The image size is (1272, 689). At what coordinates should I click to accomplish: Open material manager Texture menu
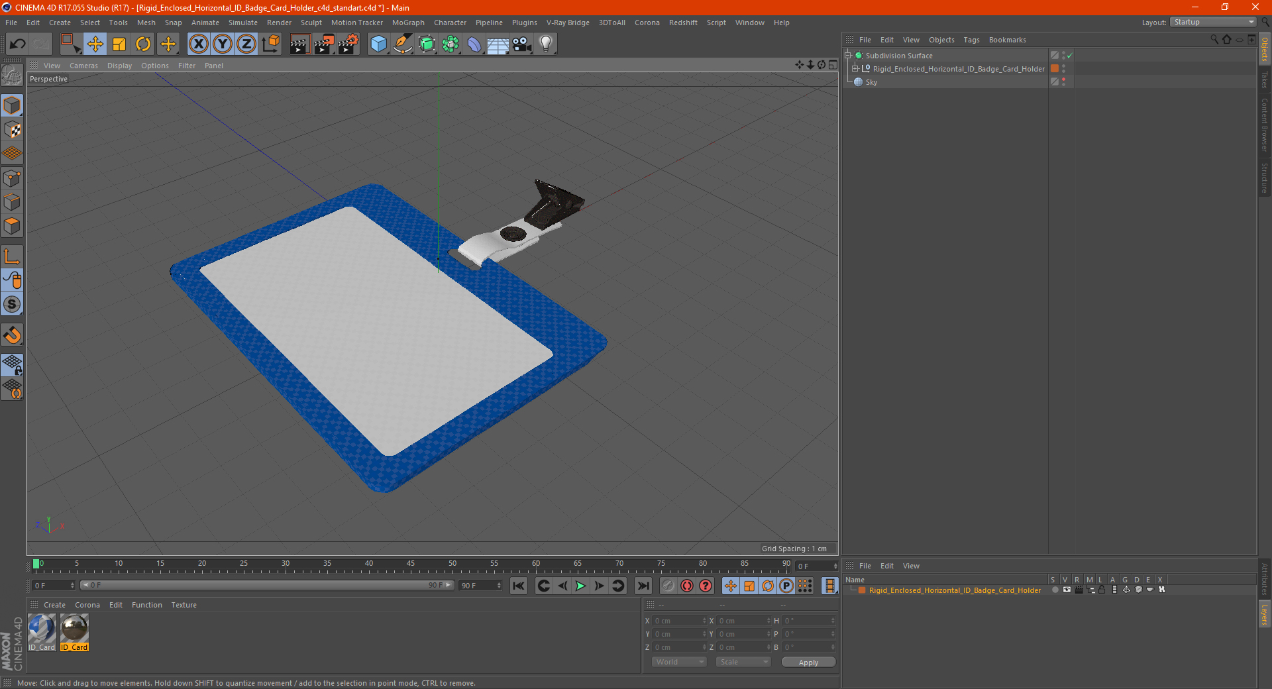point(184,605)
